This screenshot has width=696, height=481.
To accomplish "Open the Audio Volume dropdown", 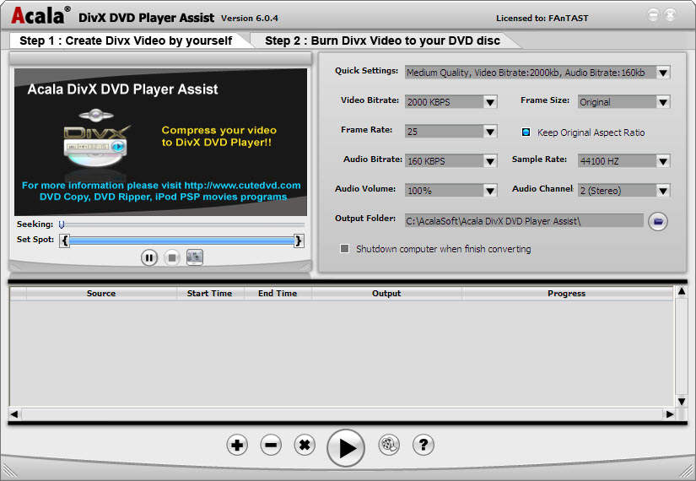I will [x=490, y=191].
